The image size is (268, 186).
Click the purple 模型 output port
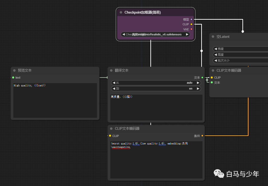tap(191, 19)
